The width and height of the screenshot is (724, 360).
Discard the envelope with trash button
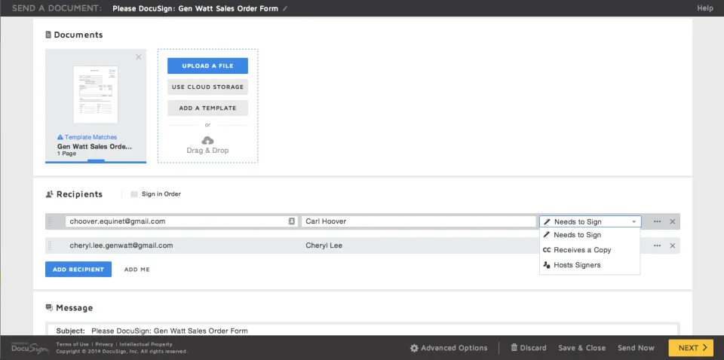click(529, 348)
